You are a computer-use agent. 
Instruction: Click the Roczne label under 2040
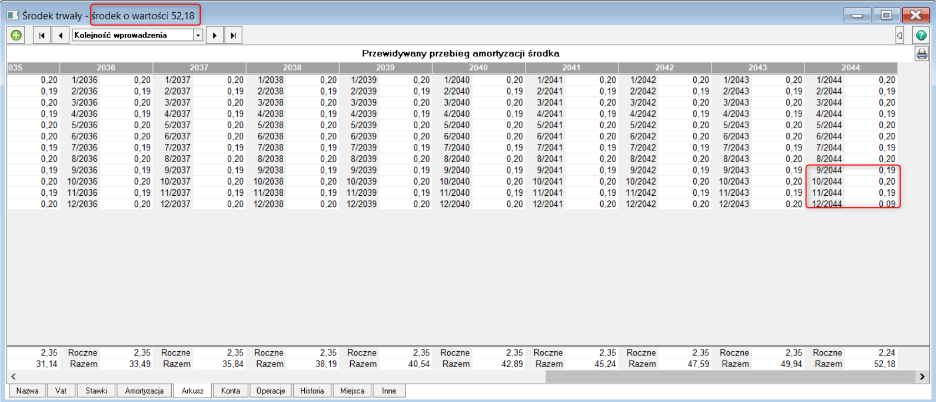455,353
